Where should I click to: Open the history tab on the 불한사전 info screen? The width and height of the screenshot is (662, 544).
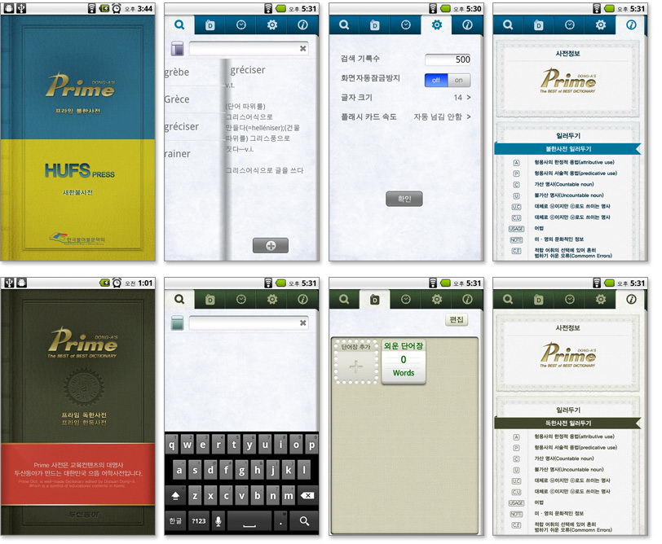click(x=570, y=25)
